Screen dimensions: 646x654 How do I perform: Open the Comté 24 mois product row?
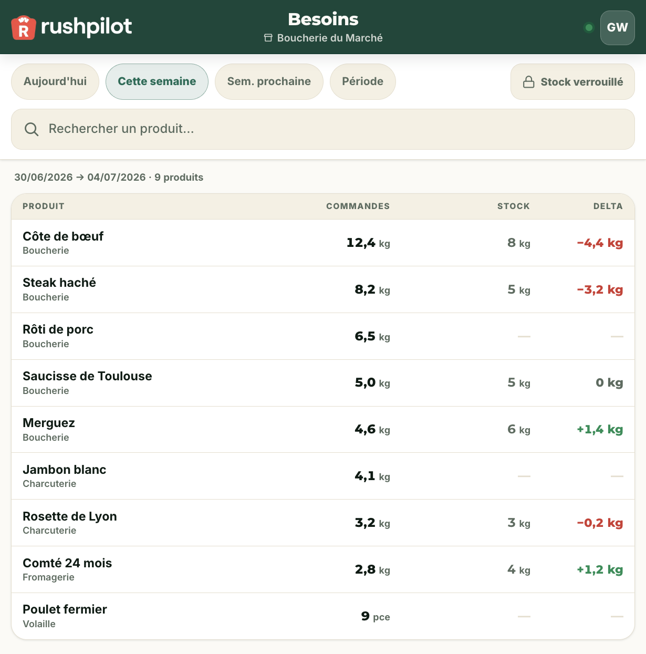point(323,569)
